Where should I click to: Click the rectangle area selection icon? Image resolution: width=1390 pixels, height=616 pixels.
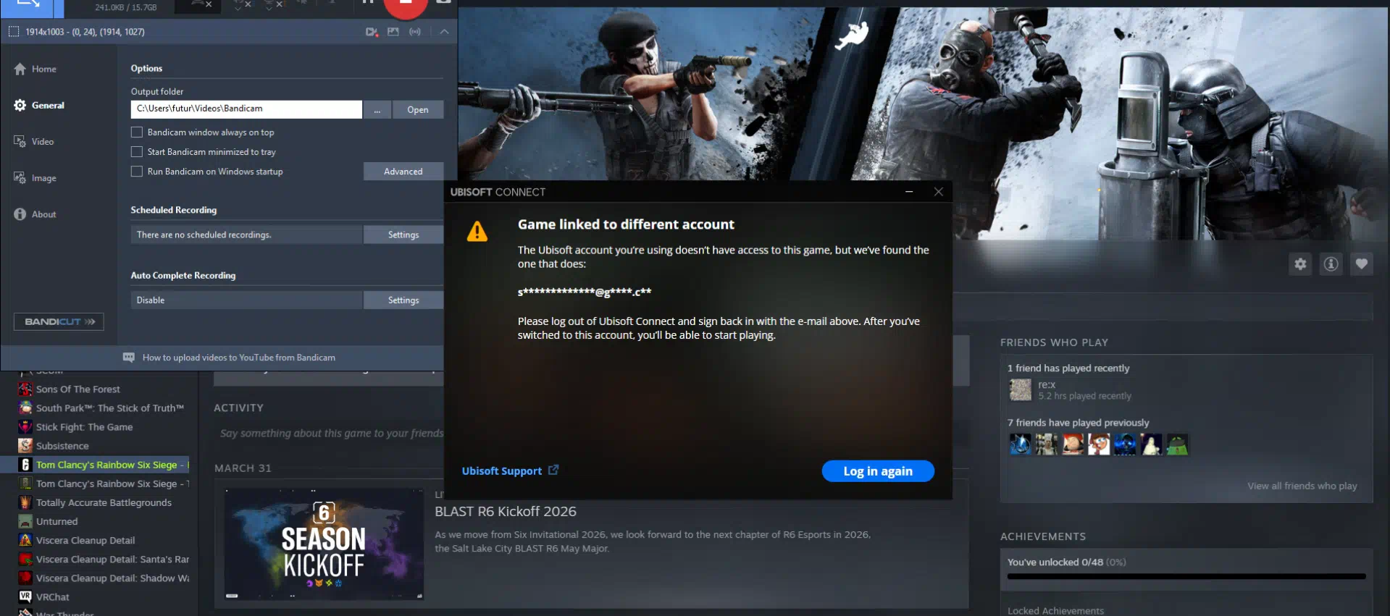coord(14,32)
